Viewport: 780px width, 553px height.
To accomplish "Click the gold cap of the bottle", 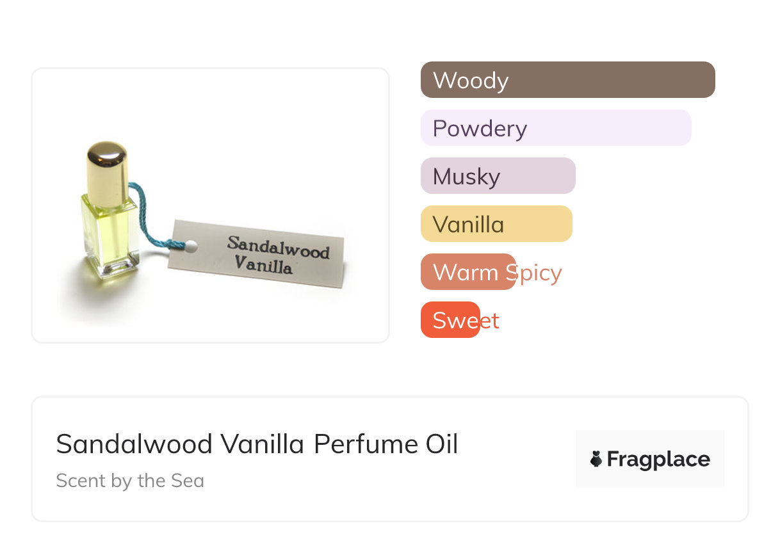I will (107, 166).
